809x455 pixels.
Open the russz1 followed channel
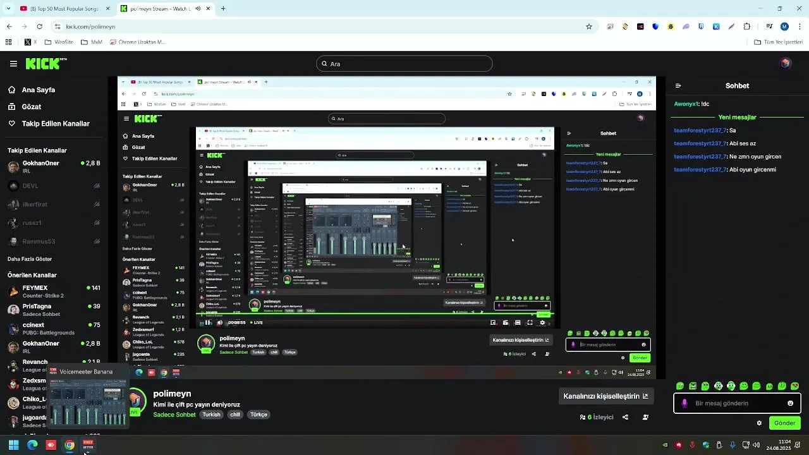tap(54, 223)
